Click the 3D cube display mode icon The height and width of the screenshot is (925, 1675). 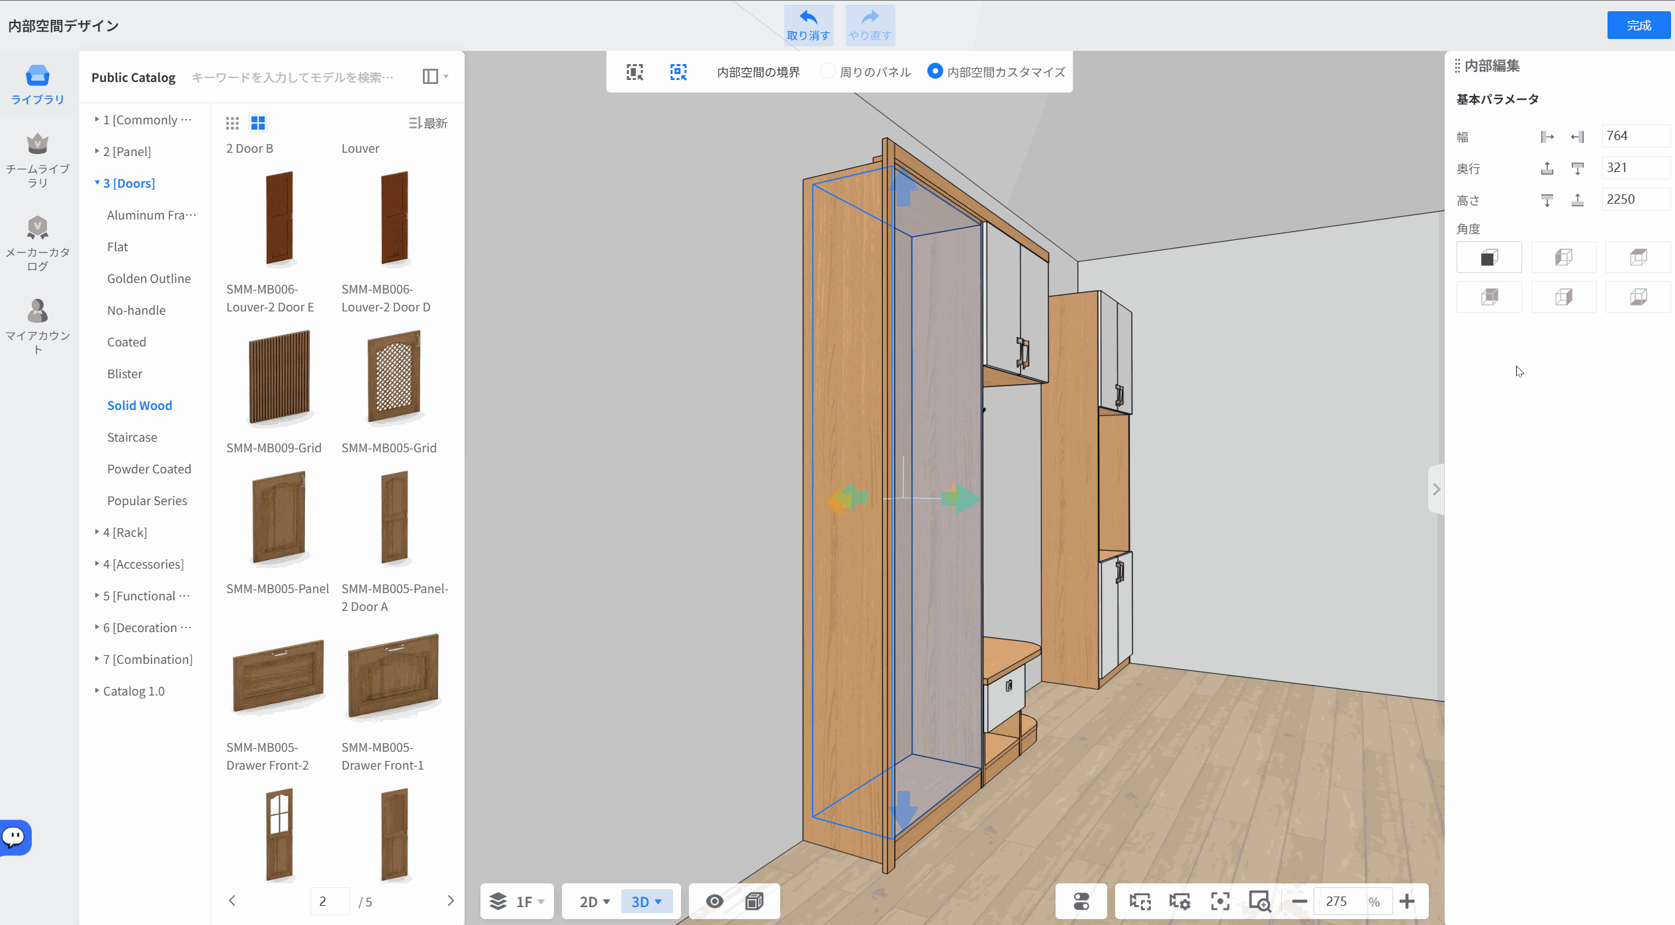(x=754, y=901)
